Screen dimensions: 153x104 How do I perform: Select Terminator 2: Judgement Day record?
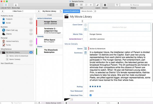point(49,31)
